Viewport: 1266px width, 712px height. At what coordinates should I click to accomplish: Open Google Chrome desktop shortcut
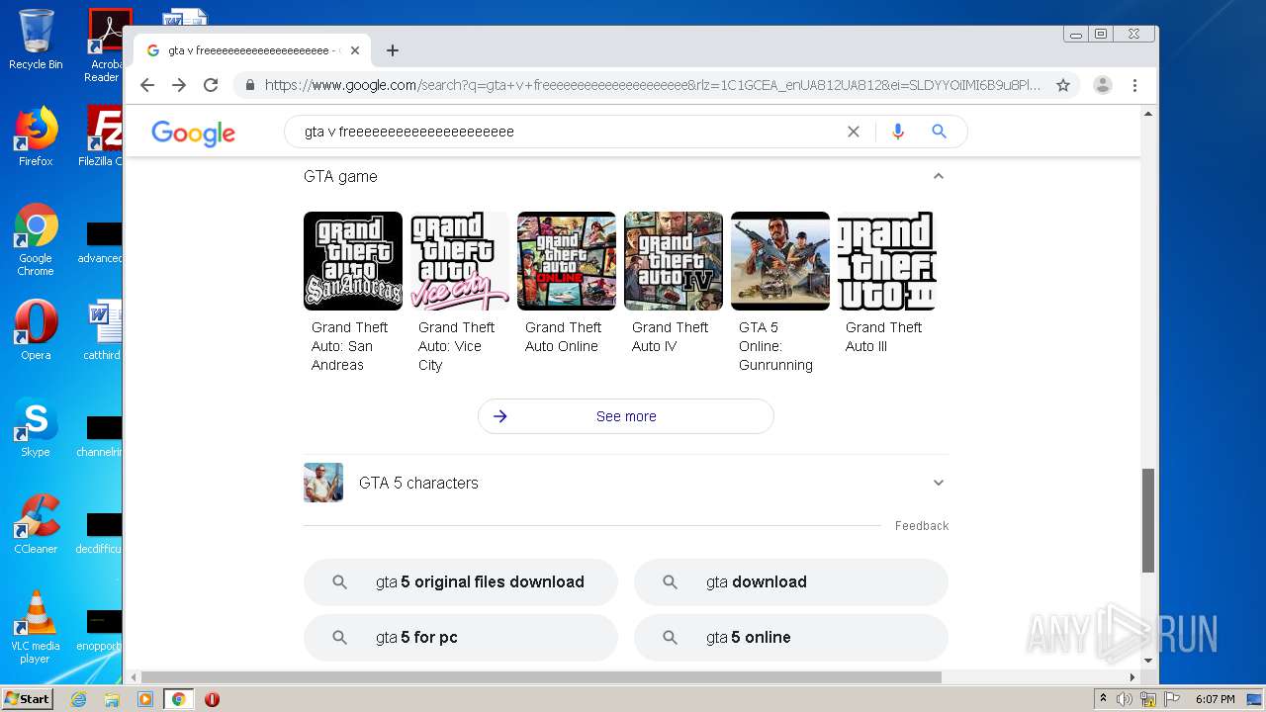[x=36, y=240]
